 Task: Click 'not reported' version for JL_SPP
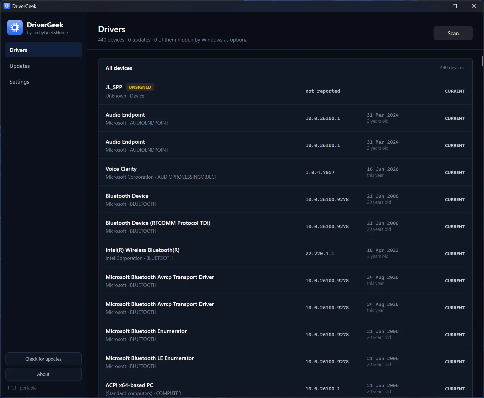point(322,91)
